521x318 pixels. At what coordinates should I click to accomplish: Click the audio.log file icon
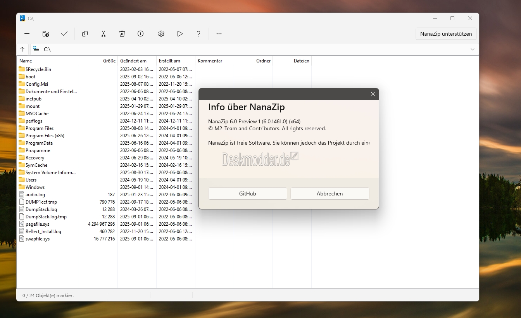point(22,194)
